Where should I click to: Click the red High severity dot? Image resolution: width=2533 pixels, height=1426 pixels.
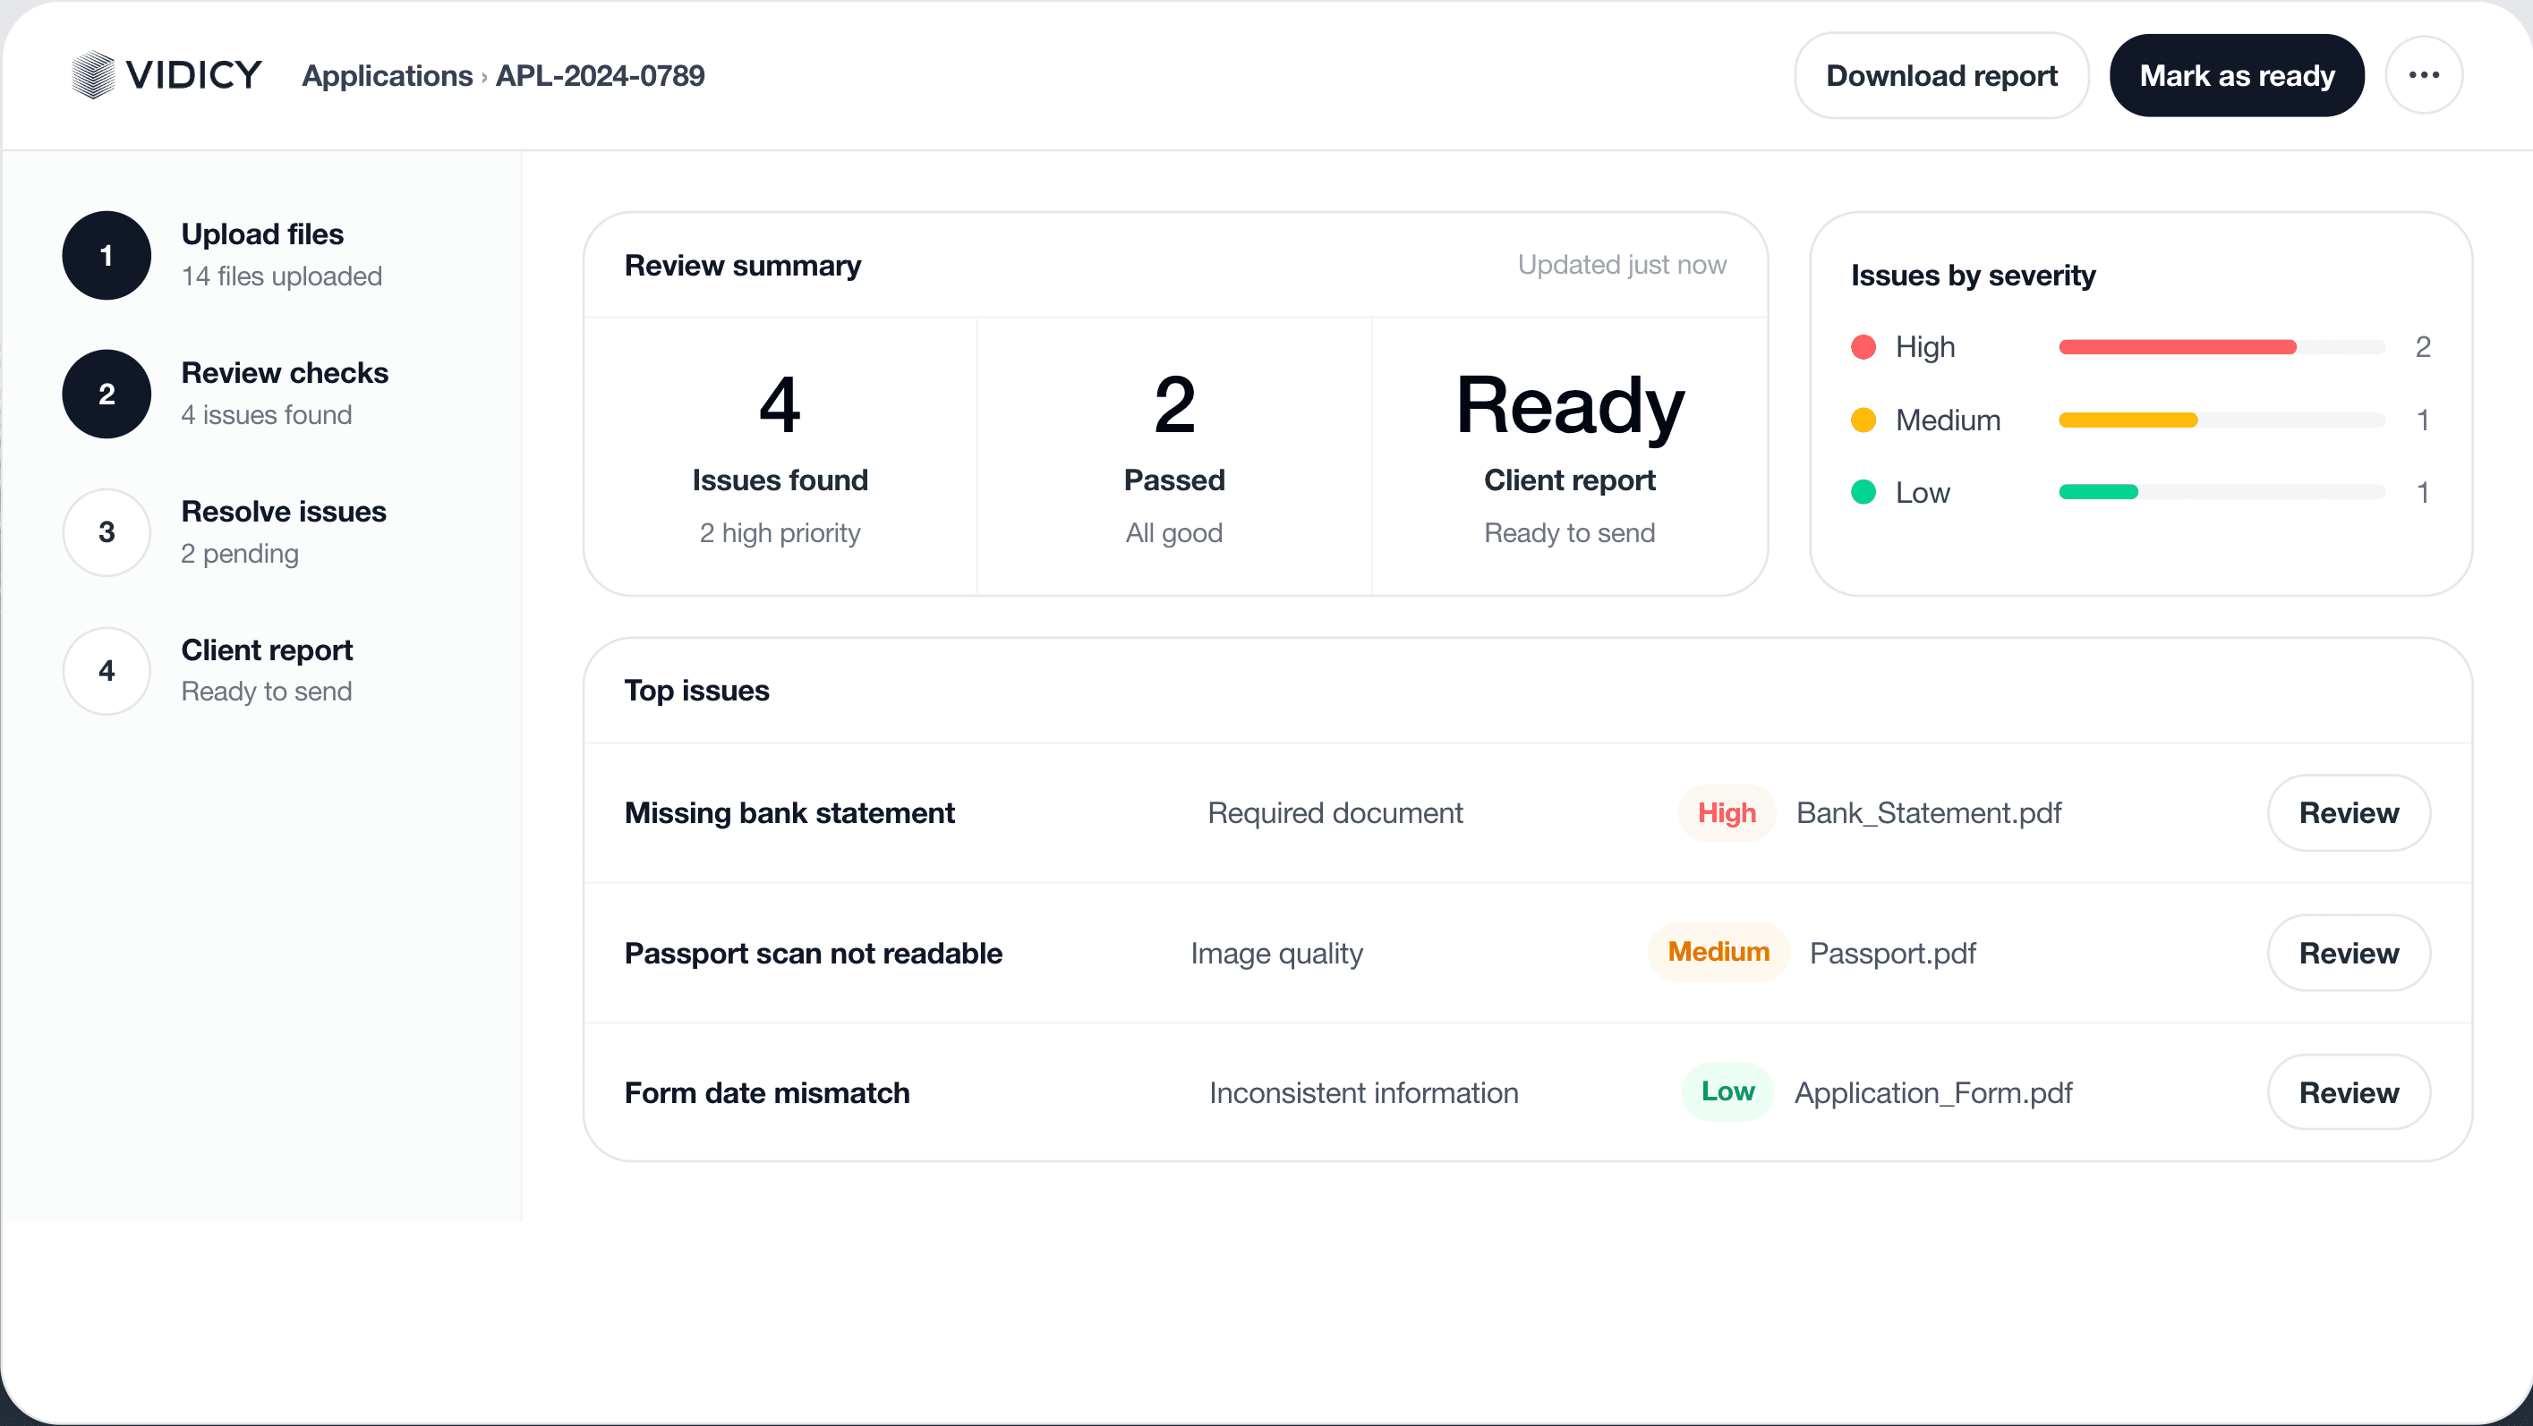pyautogui.click(x=1864, y=347)
